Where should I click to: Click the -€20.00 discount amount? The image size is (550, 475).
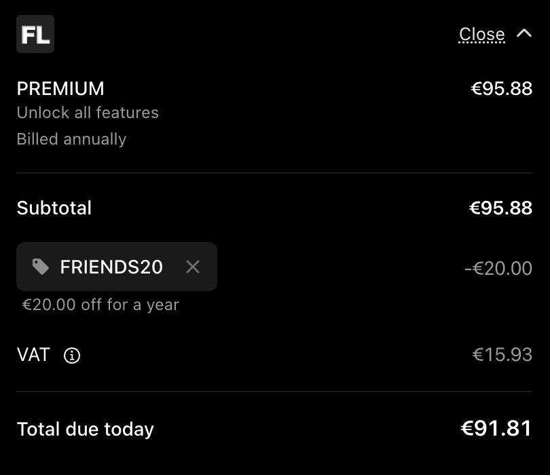[498, 268]
